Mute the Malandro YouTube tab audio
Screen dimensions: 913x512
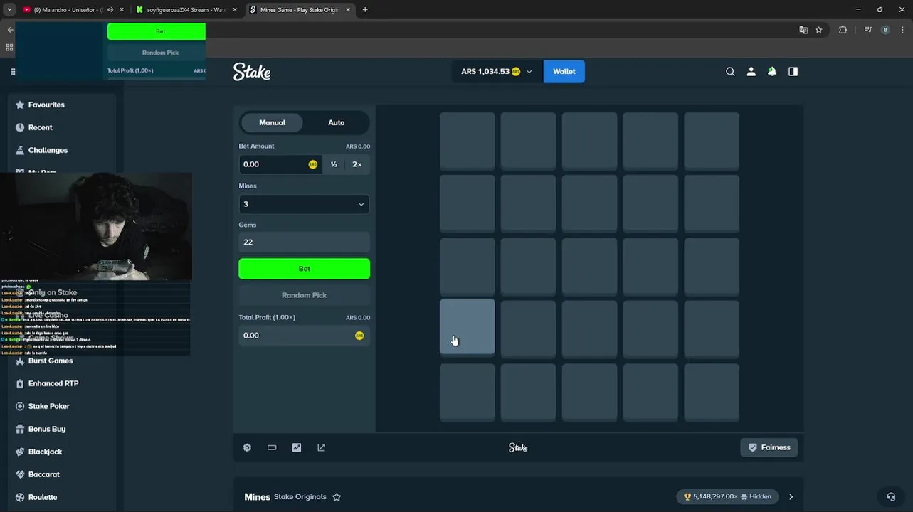[x=110, y=10]
